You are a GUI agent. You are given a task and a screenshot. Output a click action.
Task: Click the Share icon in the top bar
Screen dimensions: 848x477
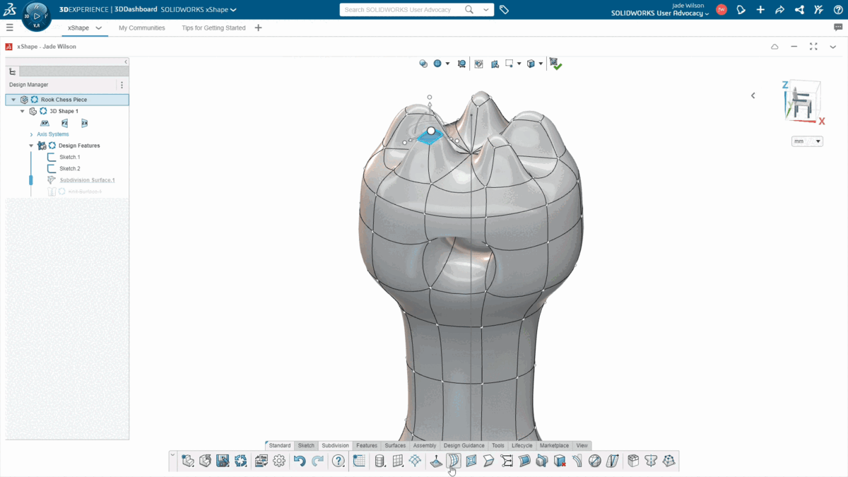(799, 9)
